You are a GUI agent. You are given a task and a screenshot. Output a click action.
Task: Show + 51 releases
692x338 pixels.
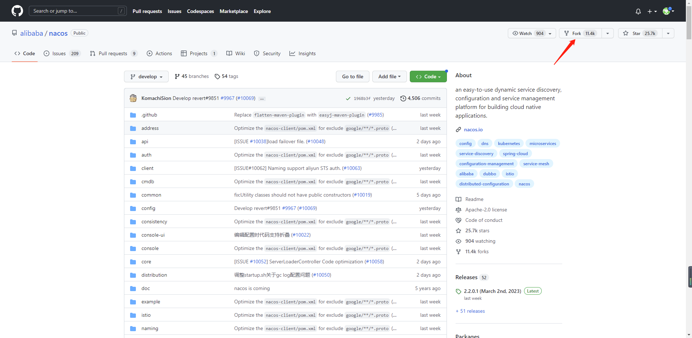[470, 311]
